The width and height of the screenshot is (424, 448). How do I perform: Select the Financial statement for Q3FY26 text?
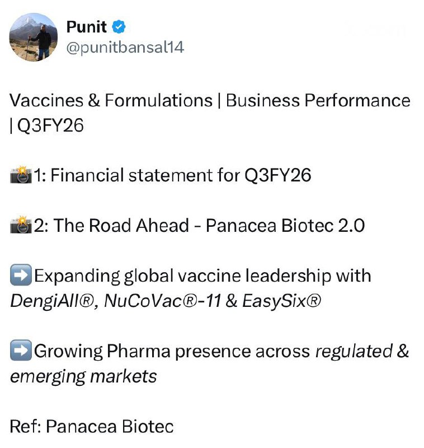point(179,176)
